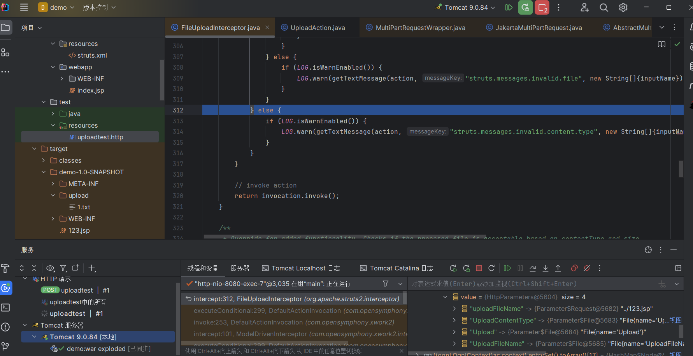The image size is (693, 356).
Task: Click Update application reload icon
Action: pyautogui.click(x=491, y=268)
